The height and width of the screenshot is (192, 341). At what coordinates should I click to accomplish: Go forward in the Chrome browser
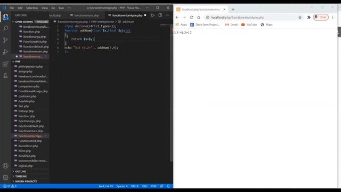[184, 18]
